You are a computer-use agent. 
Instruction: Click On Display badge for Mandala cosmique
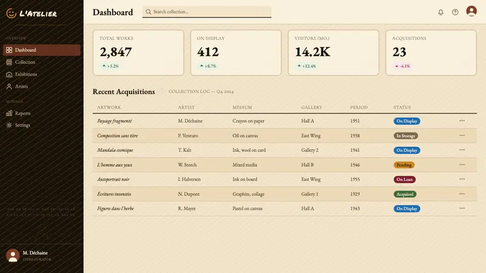click(x=406, y=150)
